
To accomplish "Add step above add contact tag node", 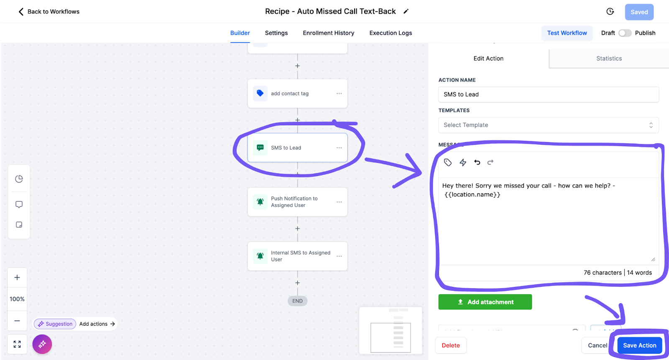I will pyautogui.click(x=297, y=66).
